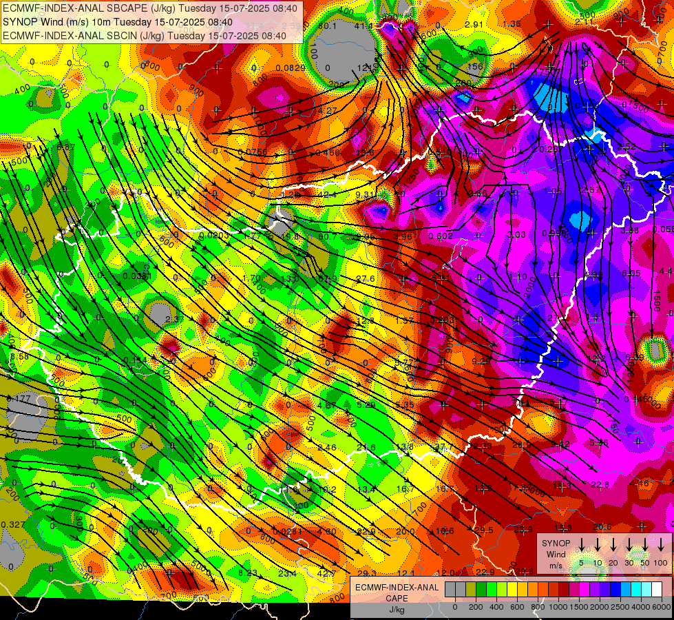Click the map value '2.91'

coord(474,25)
